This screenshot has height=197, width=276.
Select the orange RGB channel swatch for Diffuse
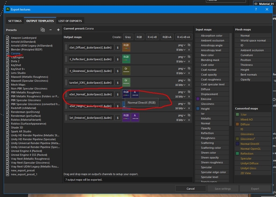click(x=126, y=47)
